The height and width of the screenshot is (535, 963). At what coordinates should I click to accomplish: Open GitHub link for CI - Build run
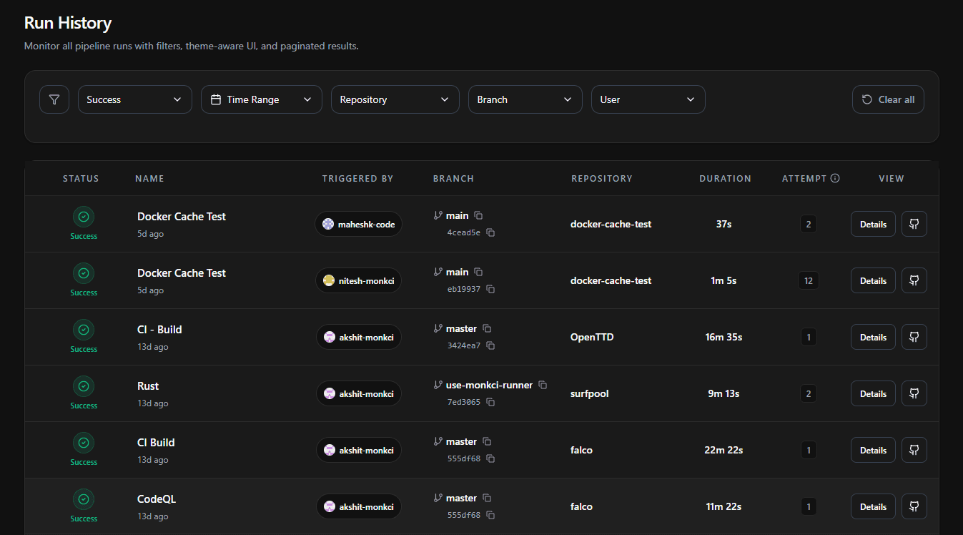914,337
